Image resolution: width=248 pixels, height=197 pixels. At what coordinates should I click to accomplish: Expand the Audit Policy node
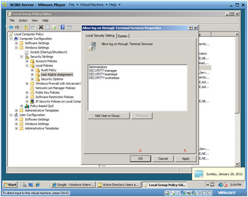click(32, 70)
